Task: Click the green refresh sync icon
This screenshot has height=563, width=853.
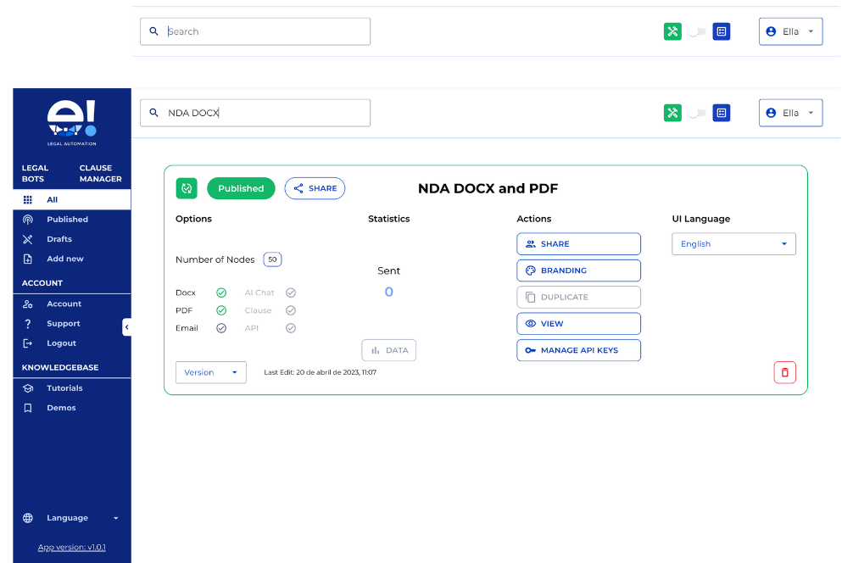Action: click(x=187, y=188)
